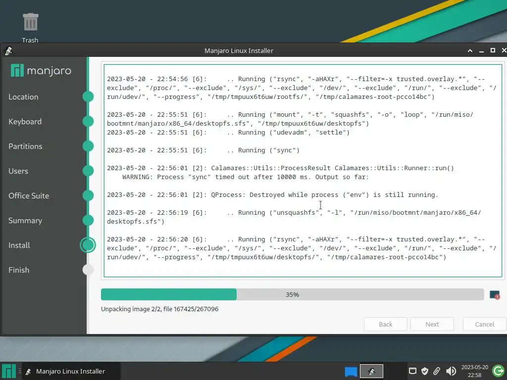Click the grey Finish step circle
The width and height of the screenshot is (507, 380).
click(88, 270)
